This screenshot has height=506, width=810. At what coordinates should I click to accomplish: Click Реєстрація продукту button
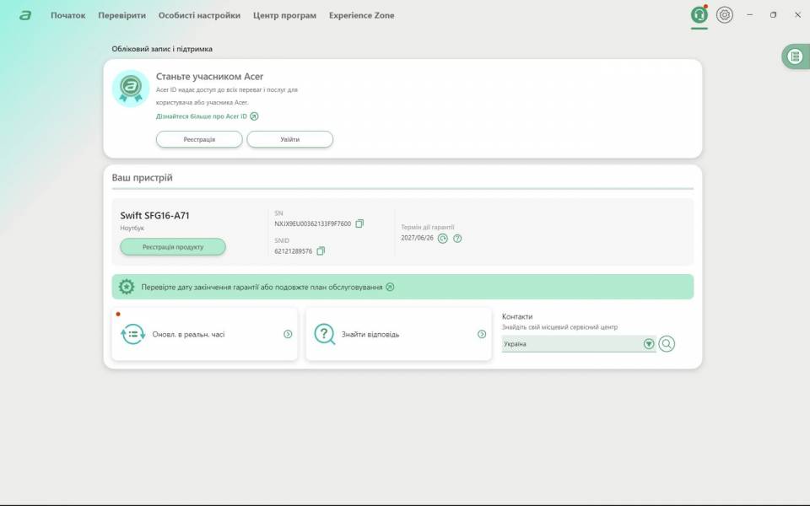point(173,247)
